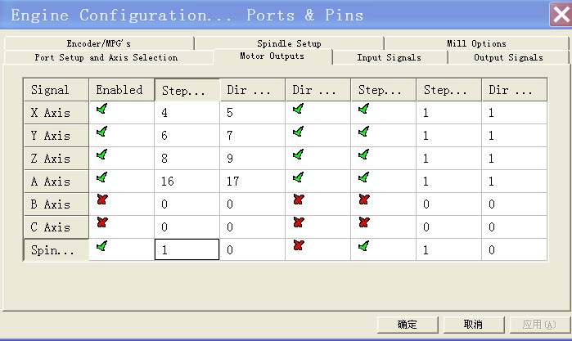
Task: Click the X Axis Step Pin field
Action: click(x=187, y=113)
